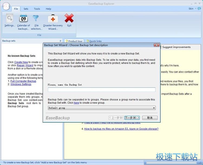Choose the Windows Settings template link

pos(21,84)
